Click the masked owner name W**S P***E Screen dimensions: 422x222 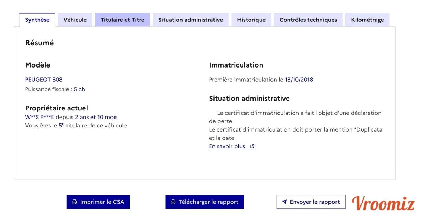(x=39, y=117)
